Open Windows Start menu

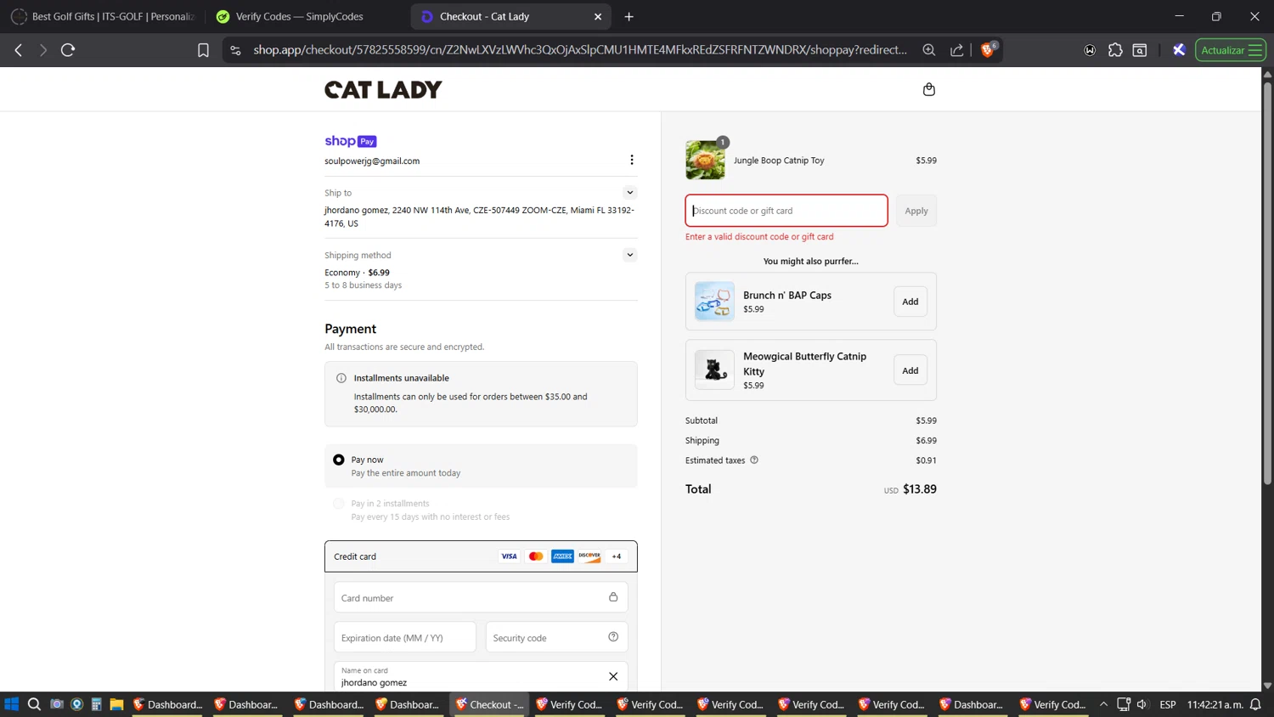tap(12, 704)
